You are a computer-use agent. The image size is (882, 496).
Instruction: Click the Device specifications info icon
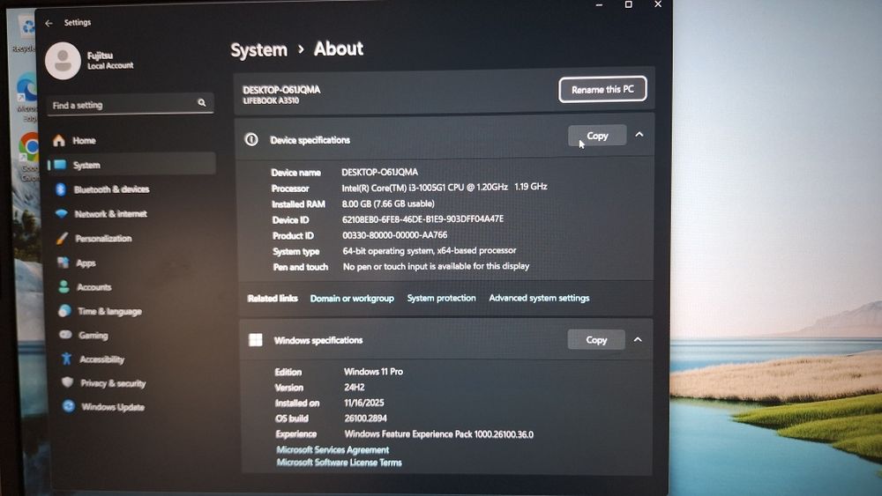251,139
